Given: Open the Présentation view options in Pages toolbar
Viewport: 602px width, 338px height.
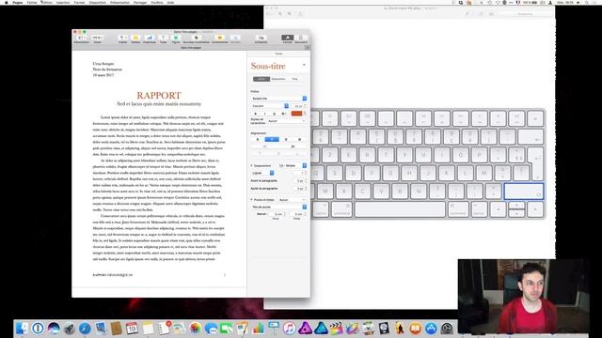Looking at the screenshot, I should (81, 38).
